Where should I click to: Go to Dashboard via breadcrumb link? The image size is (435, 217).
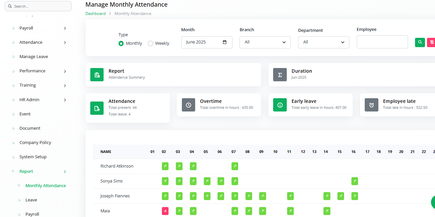point(96,14)
